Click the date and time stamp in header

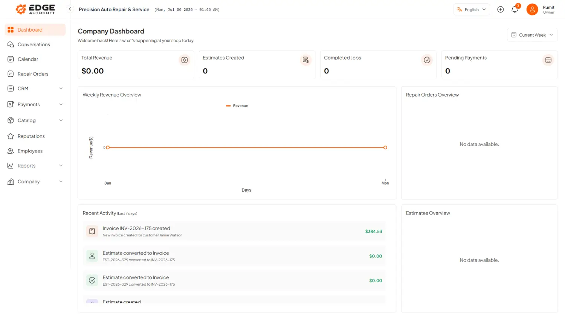pos(187,10)
